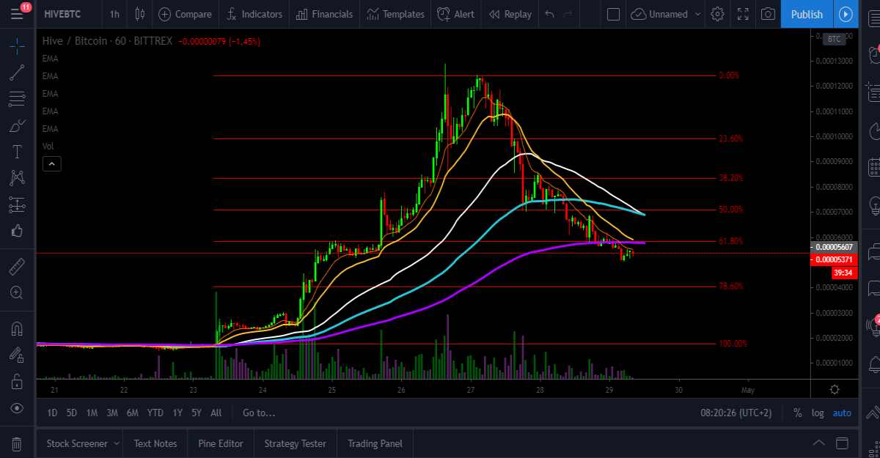Open the Pine Editor tab

pyautogui.click(x=221, y=443)
